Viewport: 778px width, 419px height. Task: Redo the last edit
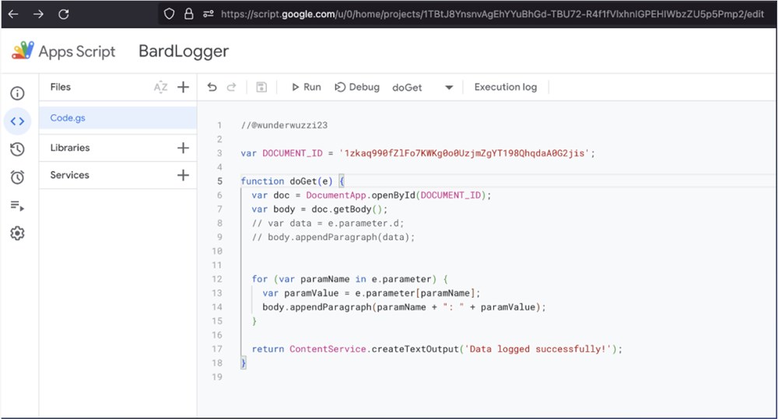coord(231,87)
